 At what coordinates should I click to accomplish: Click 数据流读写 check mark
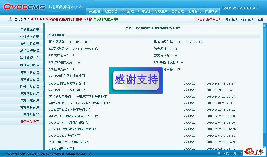click(176, 55)
